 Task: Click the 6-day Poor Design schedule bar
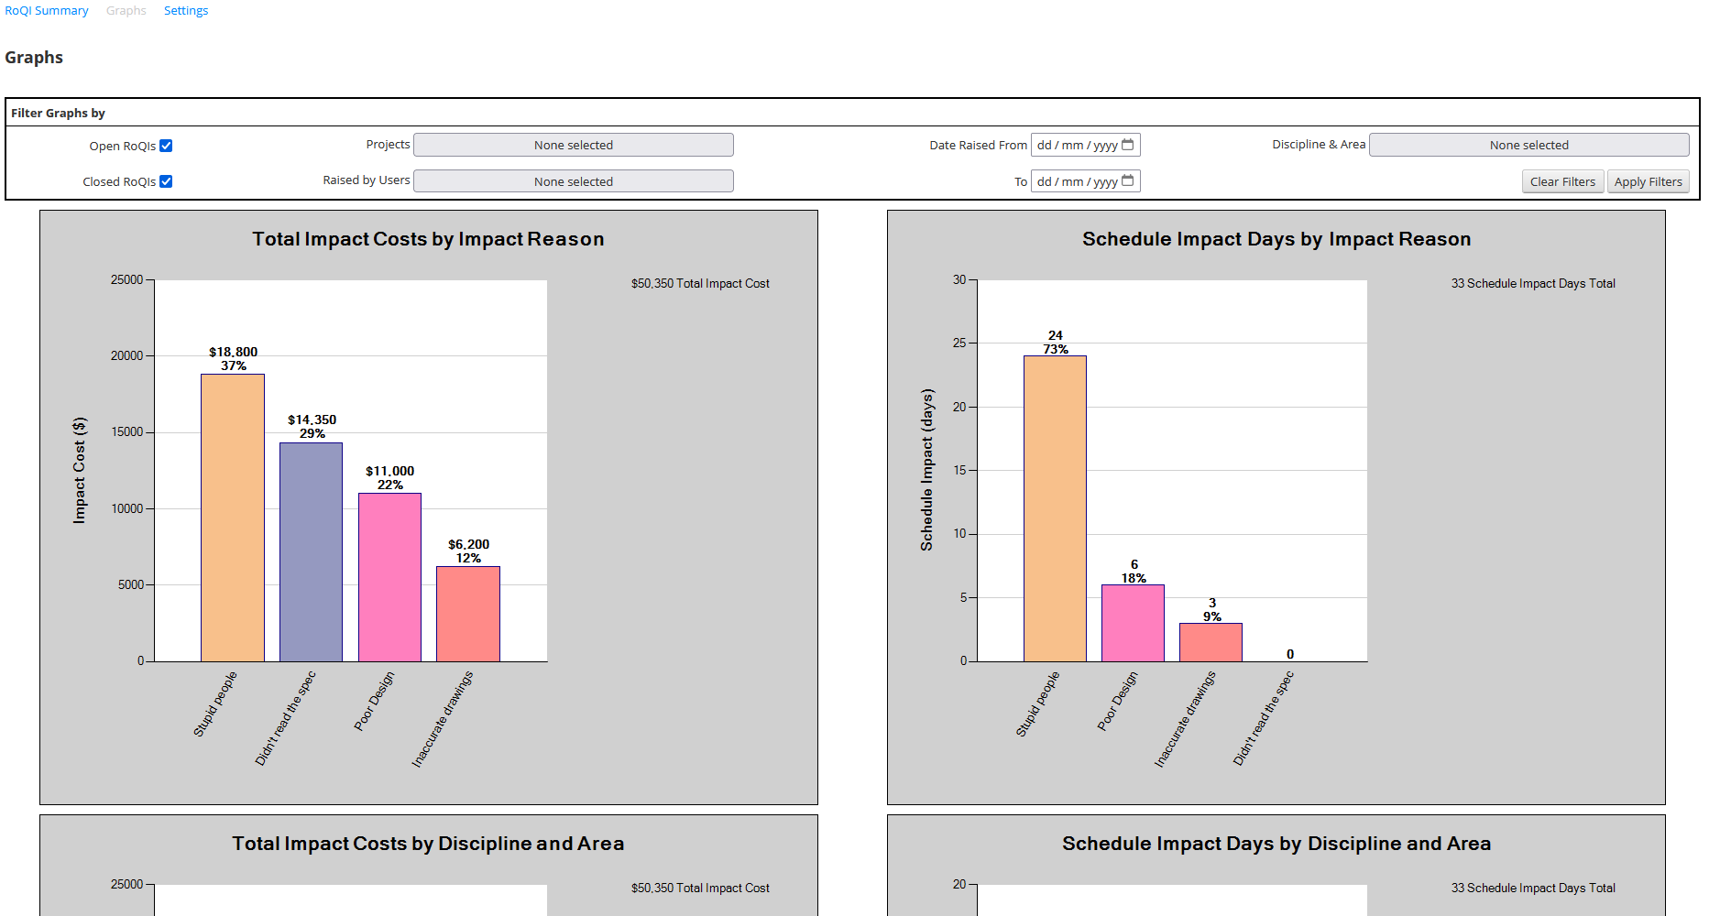(1134, 623)
